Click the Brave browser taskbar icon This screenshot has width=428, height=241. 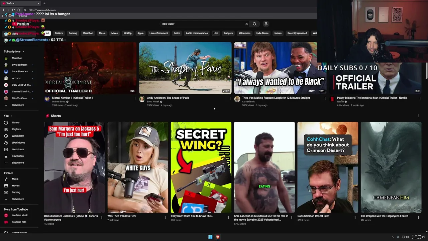click(x=218, y=237)
